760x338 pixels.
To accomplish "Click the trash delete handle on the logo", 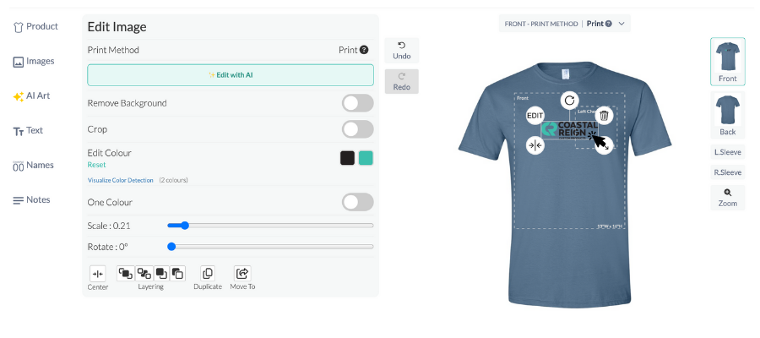I will point(604,116).
